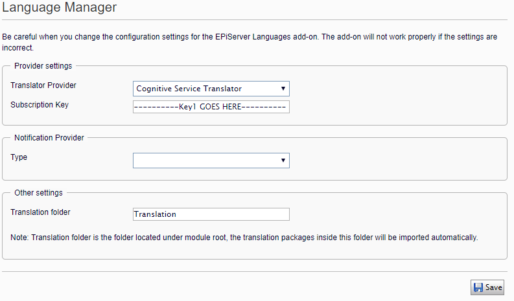Click the Type label under Notification Provider
Viewport: 514px width, 301px height.
(x=19, y=157)
